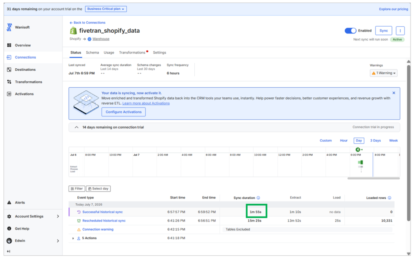Collapse the connection trial section chevron

pyautogui.click(x=76, y=127)
